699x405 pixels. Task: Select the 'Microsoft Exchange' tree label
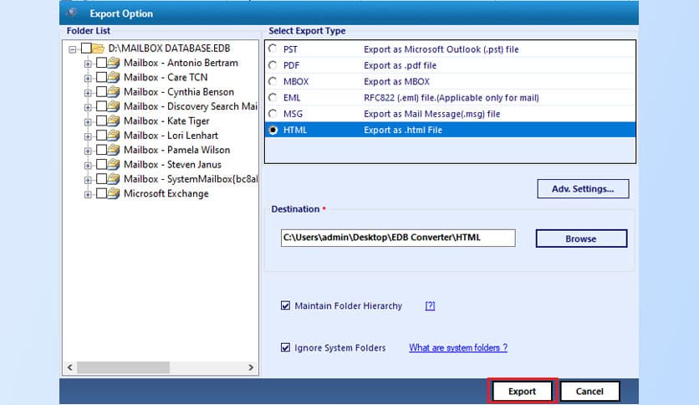[166, 193]
